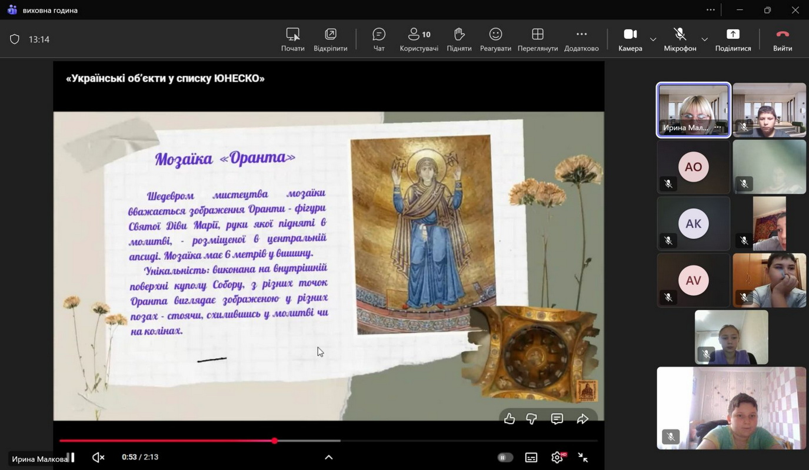Expand the chevron up below the video
The width and height of the screenshot is (809, 470).
pyautogui.click(x=328, y=458)
